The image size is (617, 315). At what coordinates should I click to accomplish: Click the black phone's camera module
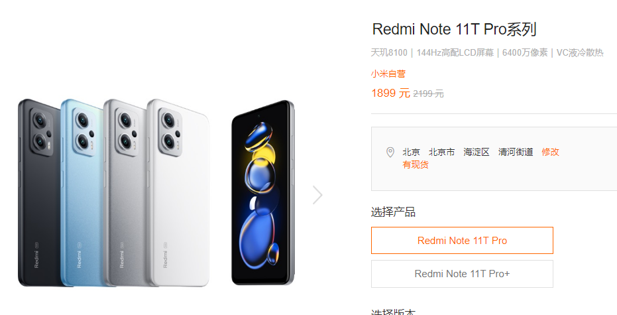click(x=41, y=131)
